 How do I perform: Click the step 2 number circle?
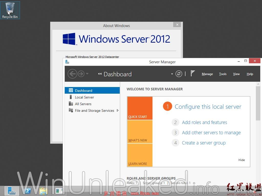point(176,122)
